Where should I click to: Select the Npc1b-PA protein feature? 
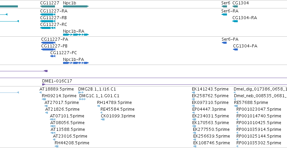pos(76,63)
